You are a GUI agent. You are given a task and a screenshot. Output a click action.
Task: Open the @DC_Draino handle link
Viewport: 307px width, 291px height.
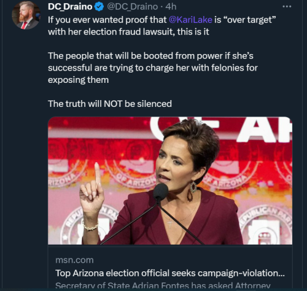tap(133, 7)
